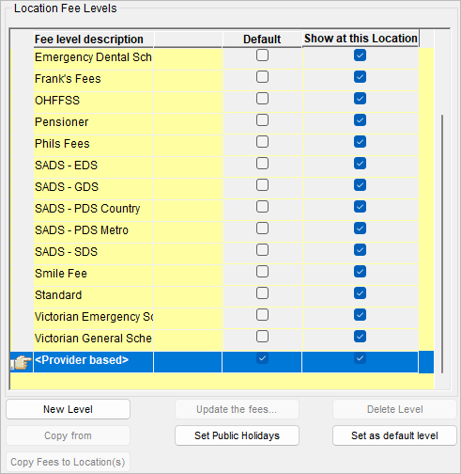The width and height of the screenshot is (461, 474).
Task: Click Set as default level button
Action: [x=394, y=435]
